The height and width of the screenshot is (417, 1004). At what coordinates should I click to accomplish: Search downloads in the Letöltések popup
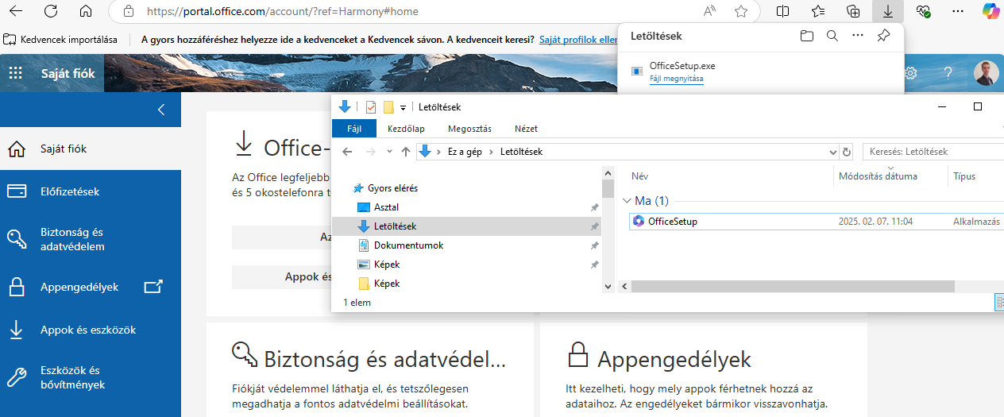tap(832, 36)
